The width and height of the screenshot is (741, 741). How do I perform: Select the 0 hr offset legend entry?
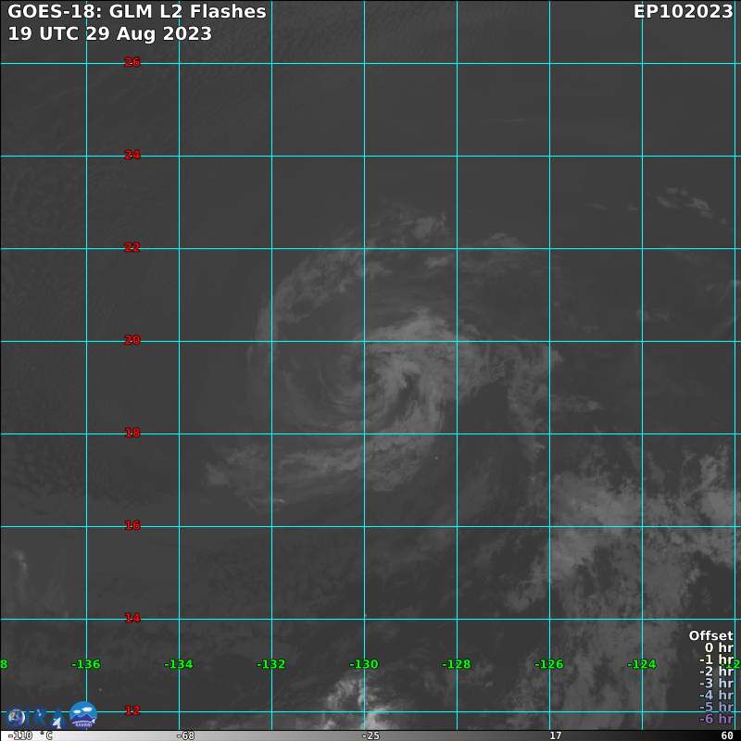[718, 647]
